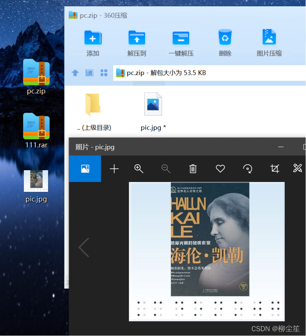Select the 111.rar desktop icon
The image size is (306, 336).
pyautogui.click(x=36, y=131)
